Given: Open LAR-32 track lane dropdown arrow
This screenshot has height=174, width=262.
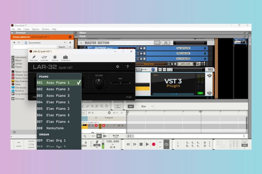Looking at the screenshot, I should coord(114,125).
